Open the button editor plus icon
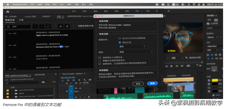This screenshot has width=226, height=109. [x=200, y=66]
